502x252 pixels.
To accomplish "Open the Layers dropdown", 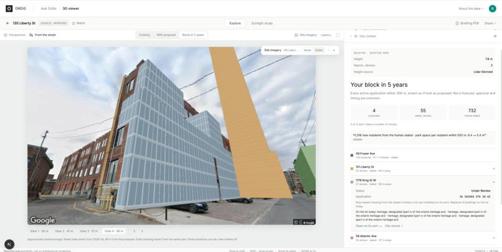I will [x=326, y=35].
